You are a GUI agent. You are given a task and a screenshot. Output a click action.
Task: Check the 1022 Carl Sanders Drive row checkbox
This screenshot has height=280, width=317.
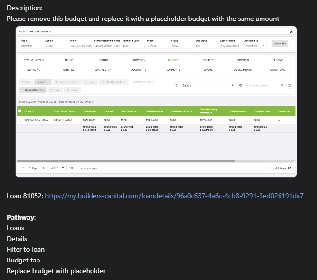tap(19, 120)
